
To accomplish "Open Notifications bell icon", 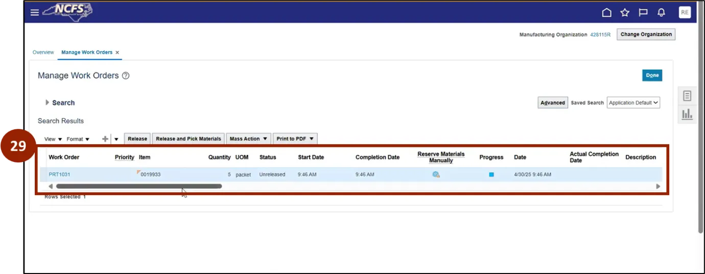I will point(662,13).
